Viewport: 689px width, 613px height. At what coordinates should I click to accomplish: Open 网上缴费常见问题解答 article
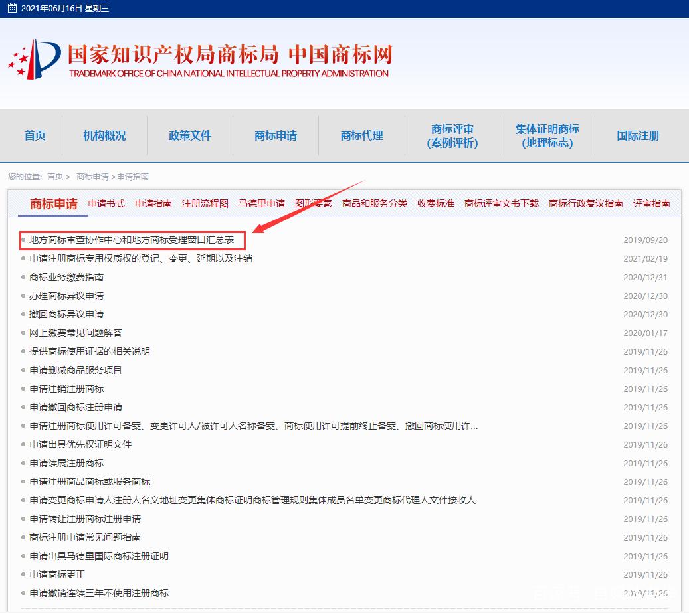(76, 333)
